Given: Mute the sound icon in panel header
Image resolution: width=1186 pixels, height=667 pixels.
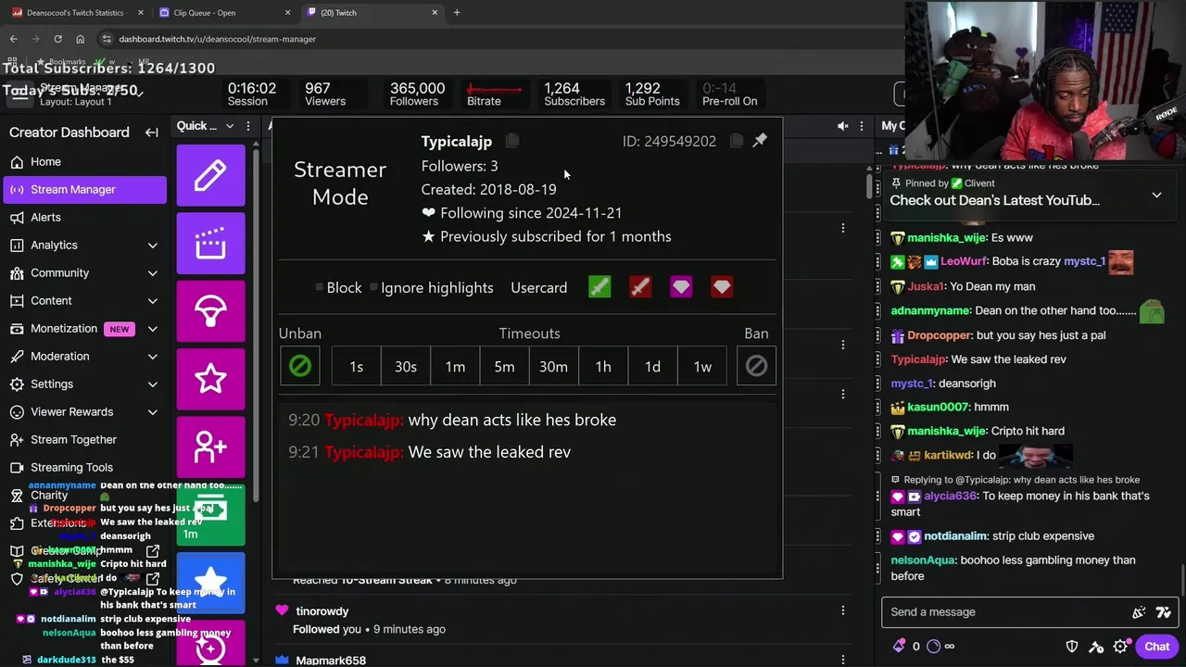Looking at the screenshot, I should 843,126.
